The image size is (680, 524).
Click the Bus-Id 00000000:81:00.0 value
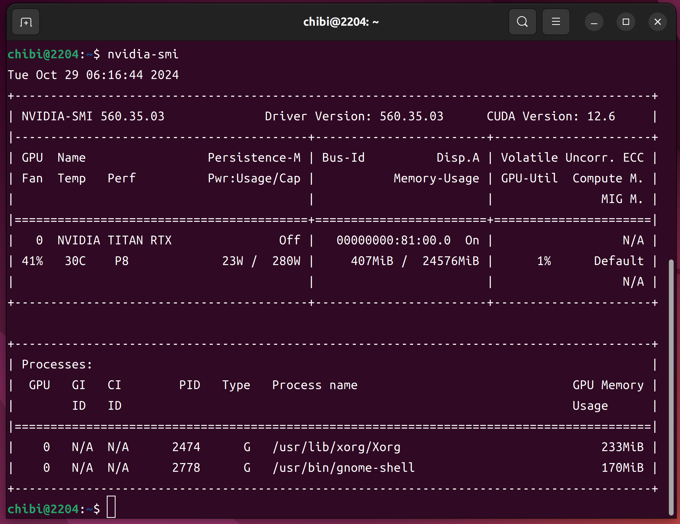pyautogui.click(x=393, y=240)
